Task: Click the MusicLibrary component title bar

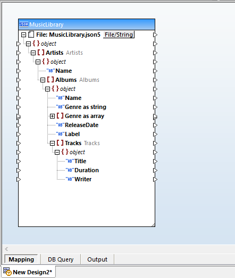Action: (87, 24)
